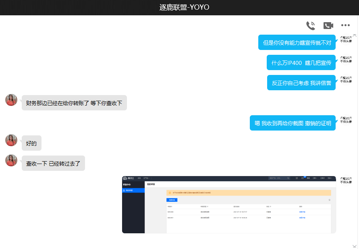Click the "反正你自己考虑 我讲信誉" message bubble

tap(301, 83)
